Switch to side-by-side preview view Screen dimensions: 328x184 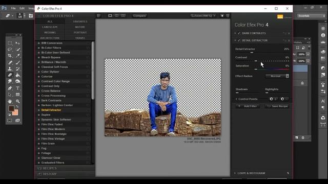[x=123, y=16]
